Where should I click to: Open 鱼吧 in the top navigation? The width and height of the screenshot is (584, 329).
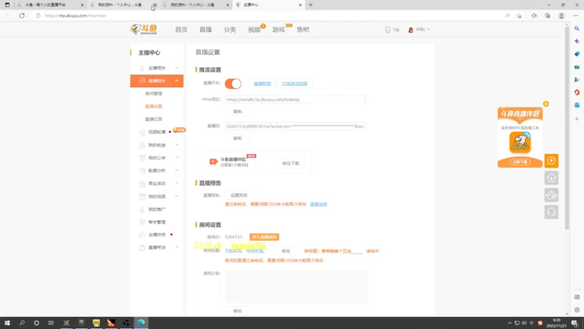303,29
